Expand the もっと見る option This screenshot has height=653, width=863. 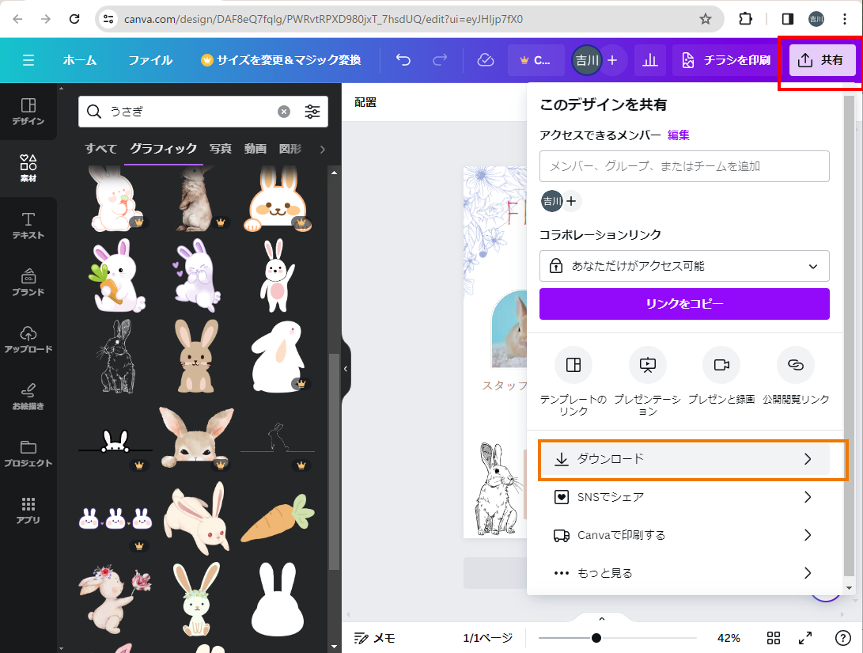click(684, 573)
